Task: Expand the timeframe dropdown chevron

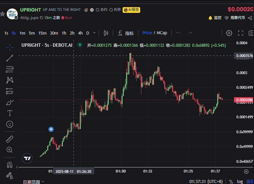Action: point(94,33)
